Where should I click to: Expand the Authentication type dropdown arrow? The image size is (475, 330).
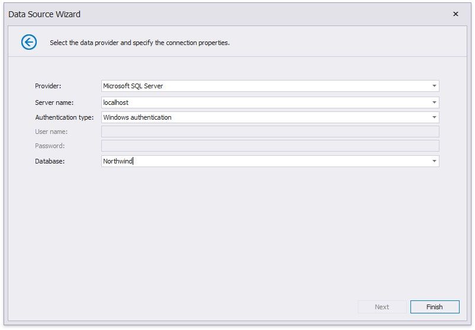(434, 117)
